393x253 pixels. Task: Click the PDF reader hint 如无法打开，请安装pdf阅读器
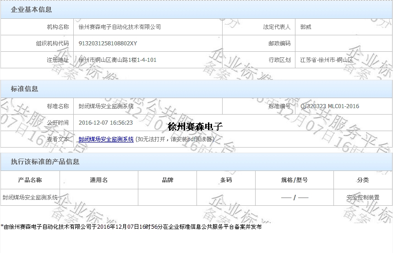175,139
